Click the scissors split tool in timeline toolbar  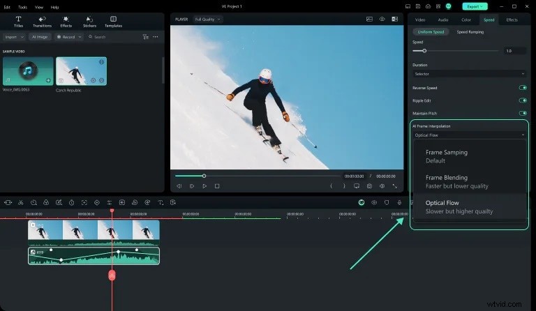[21, 202]
